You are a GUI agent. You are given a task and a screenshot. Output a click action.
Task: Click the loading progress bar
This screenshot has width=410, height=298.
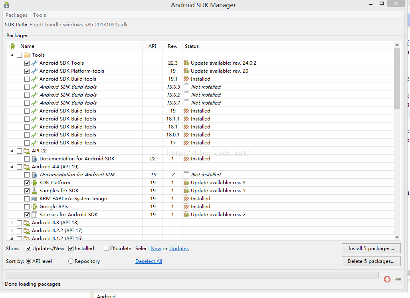[192, 275]
